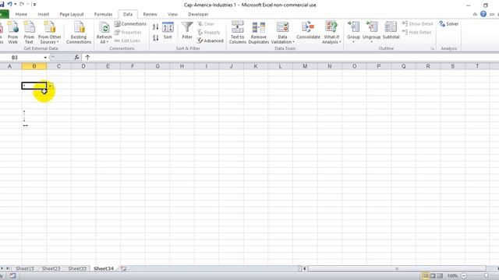Screen dimensions: 499x280
Task: Open the Group dropdown arrow
Action: (x=353, y=42)
